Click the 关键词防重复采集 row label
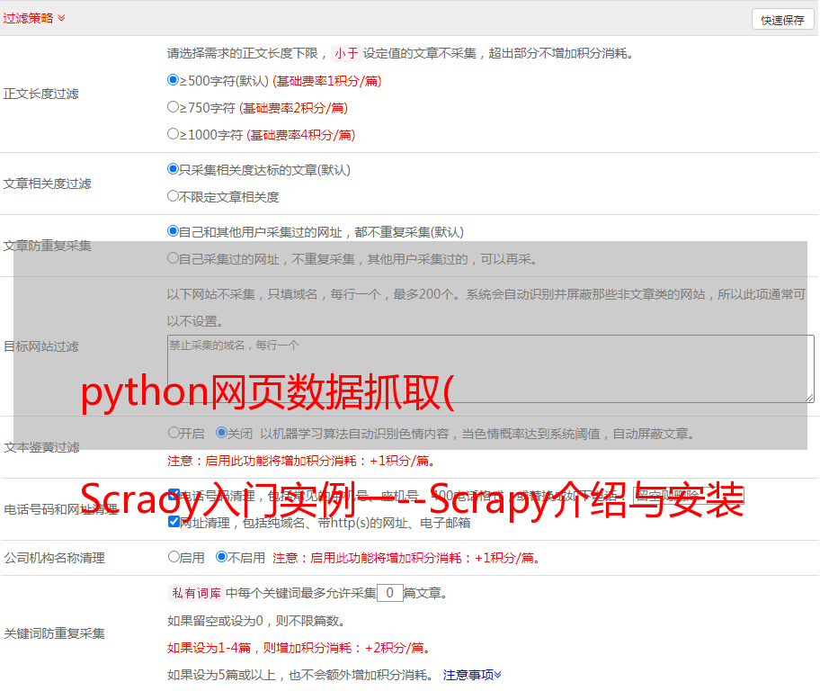Viewport: 820px width, 691px height. (x=54, y=633)
